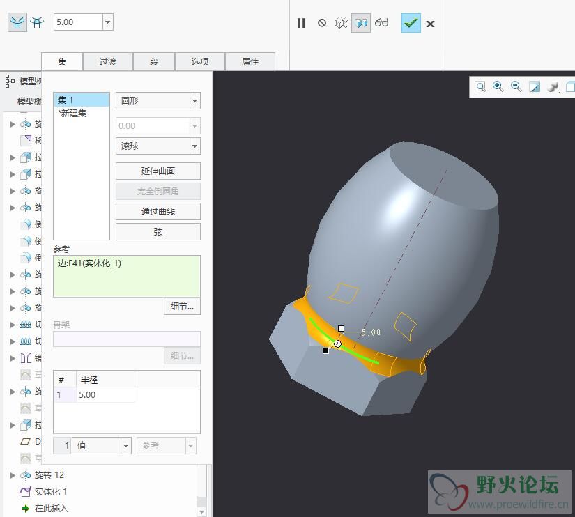This screenshot has width=575, height=517.
Task: Cancel the feature with the X icon
Action: (430, 24)
